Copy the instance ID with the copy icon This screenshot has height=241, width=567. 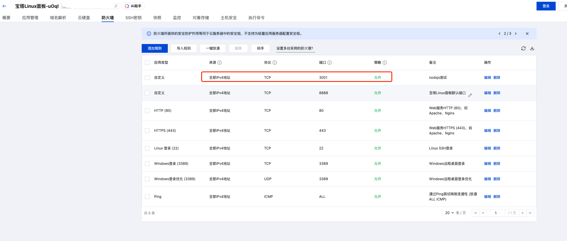pyautogui.click(x=116, y=6)
